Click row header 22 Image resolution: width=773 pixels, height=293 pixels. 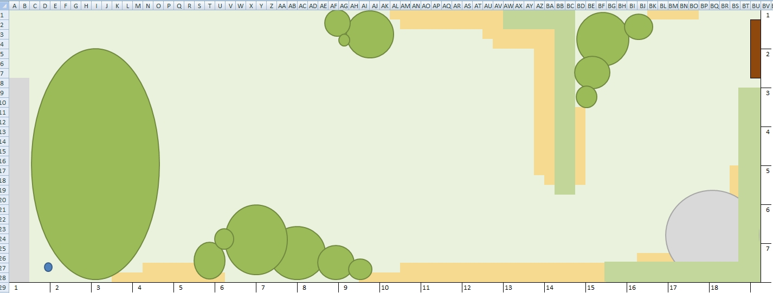pos(4,219)
